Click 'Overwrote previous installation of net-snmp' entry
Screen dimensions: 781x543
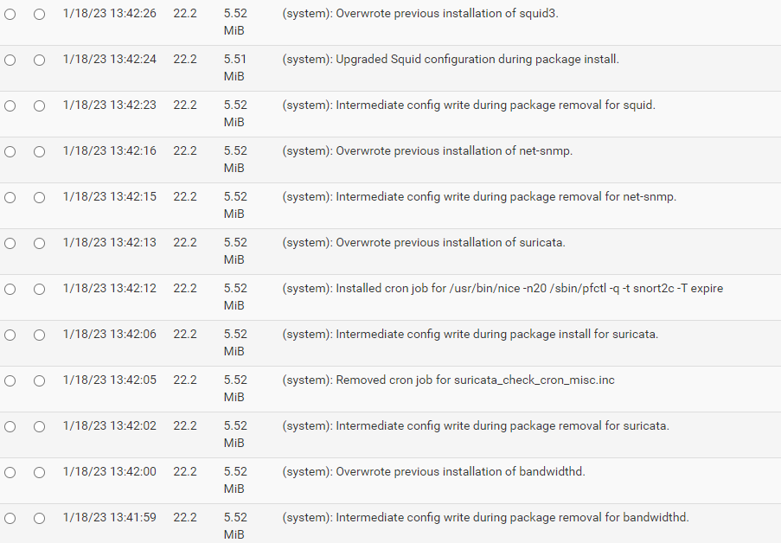click(427, 151)
